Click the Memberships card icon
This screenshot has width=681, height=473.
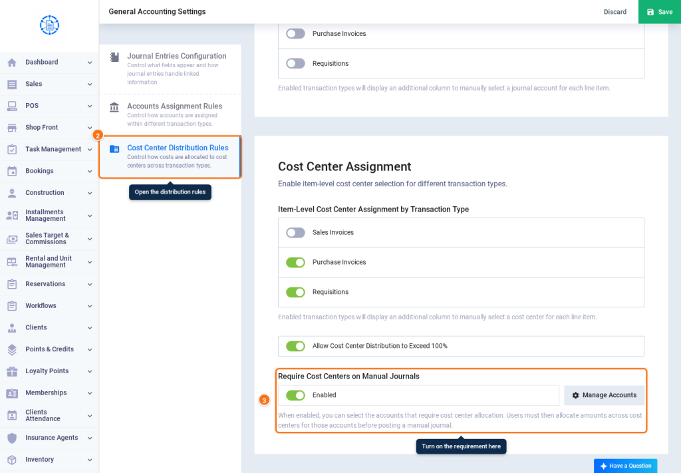[x=12, y=393]
